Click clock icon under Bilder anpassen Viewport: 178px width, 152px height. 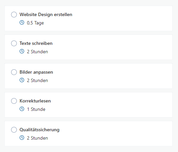(22, 80)
